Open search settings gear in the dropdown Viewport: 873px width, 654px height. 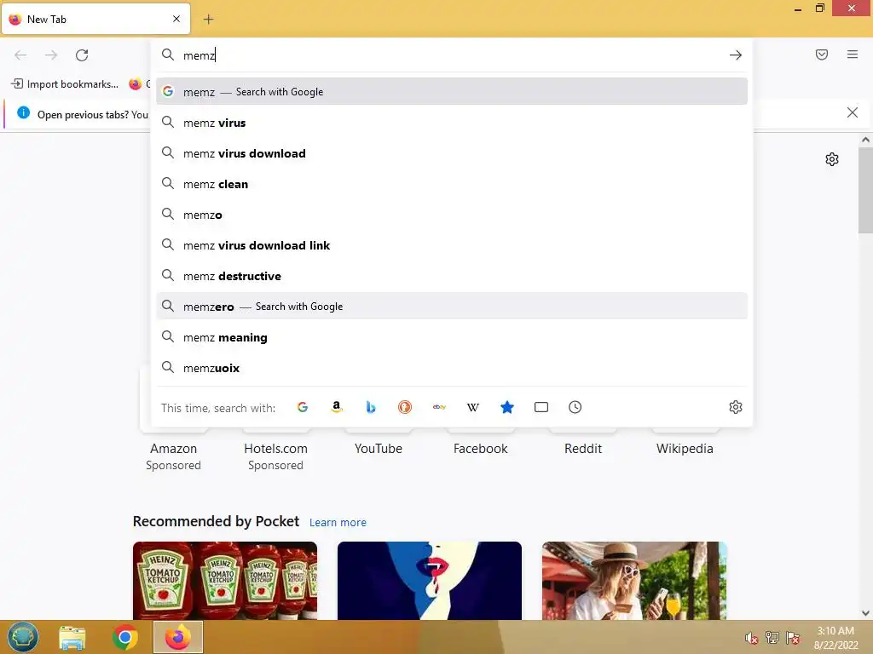click(x=736, y=407)
